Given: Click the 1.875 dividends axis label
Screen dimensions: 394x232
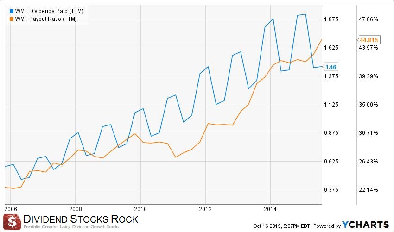Looking at the screenshot, I should [x=334, y=19].
